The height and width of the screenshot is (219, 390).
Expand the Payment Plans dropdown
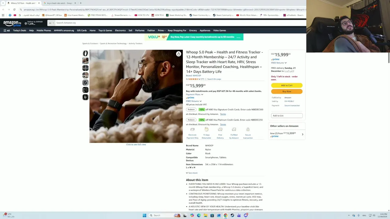(194, 94)
